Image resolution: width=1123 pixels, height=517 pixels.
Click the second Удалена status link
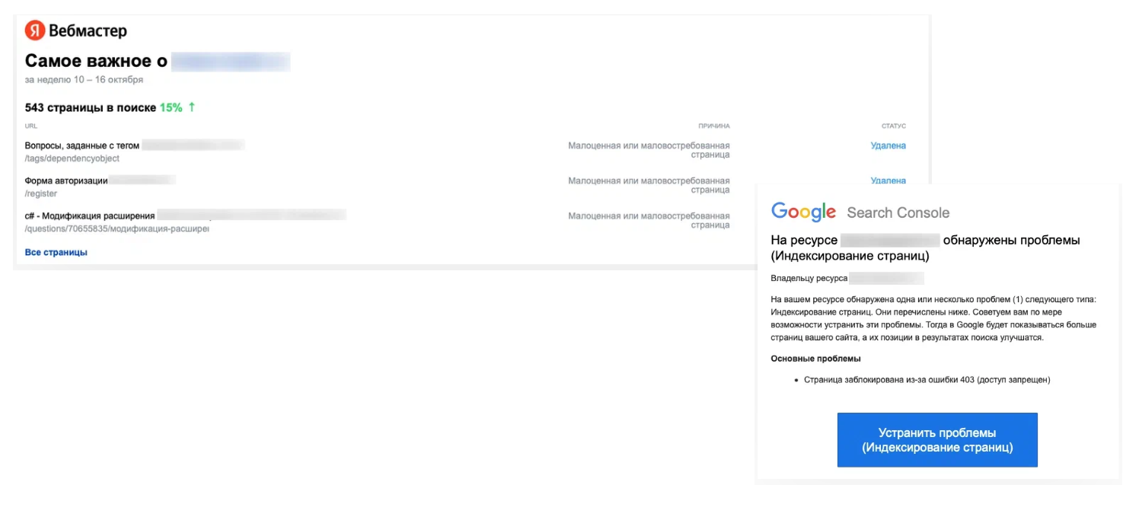click(x=888, y=180)
